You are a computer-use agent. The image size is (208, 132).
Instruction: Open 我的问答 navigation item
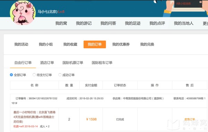(108, 23)
